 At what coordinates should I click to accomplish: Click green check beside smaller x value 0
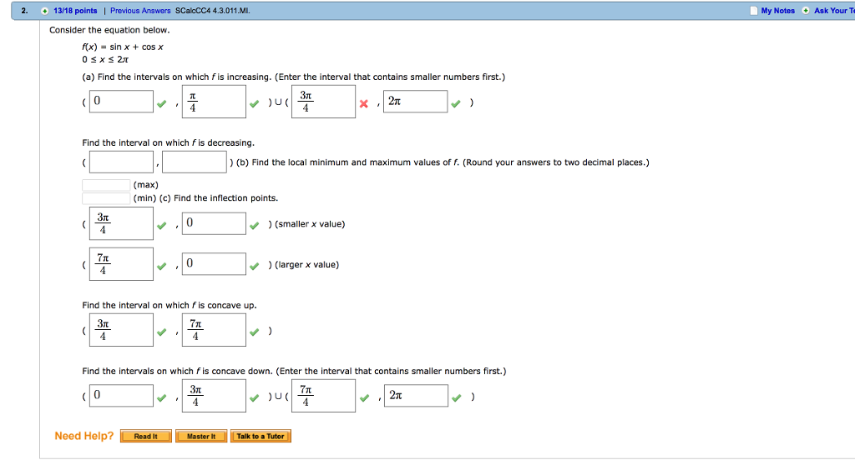[254, 225]
